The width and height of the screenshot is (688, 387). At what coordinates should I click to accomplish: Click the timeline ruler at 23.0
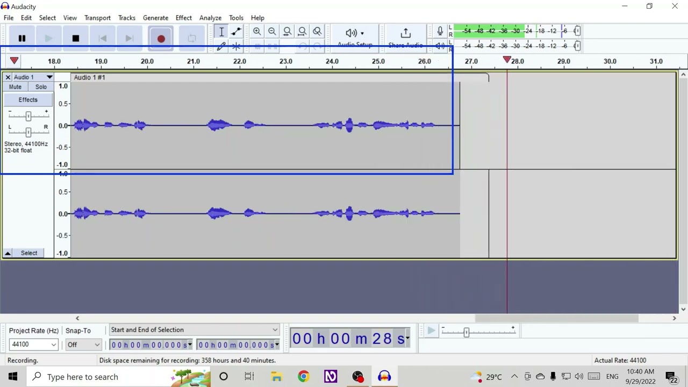coord(286,61)
